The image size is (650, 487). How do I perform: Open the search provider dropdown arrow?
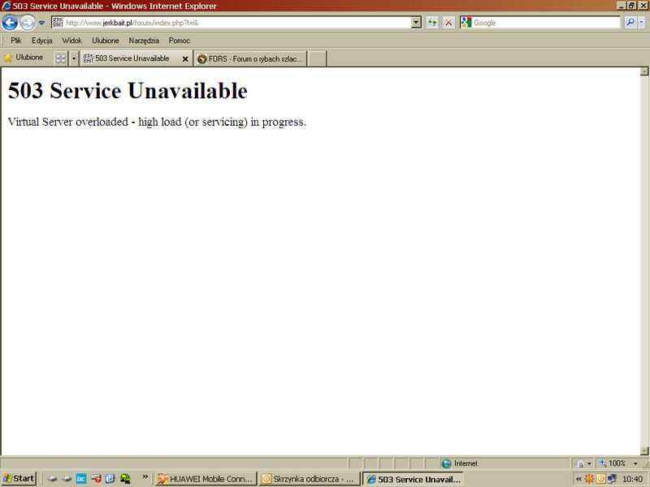642,23
